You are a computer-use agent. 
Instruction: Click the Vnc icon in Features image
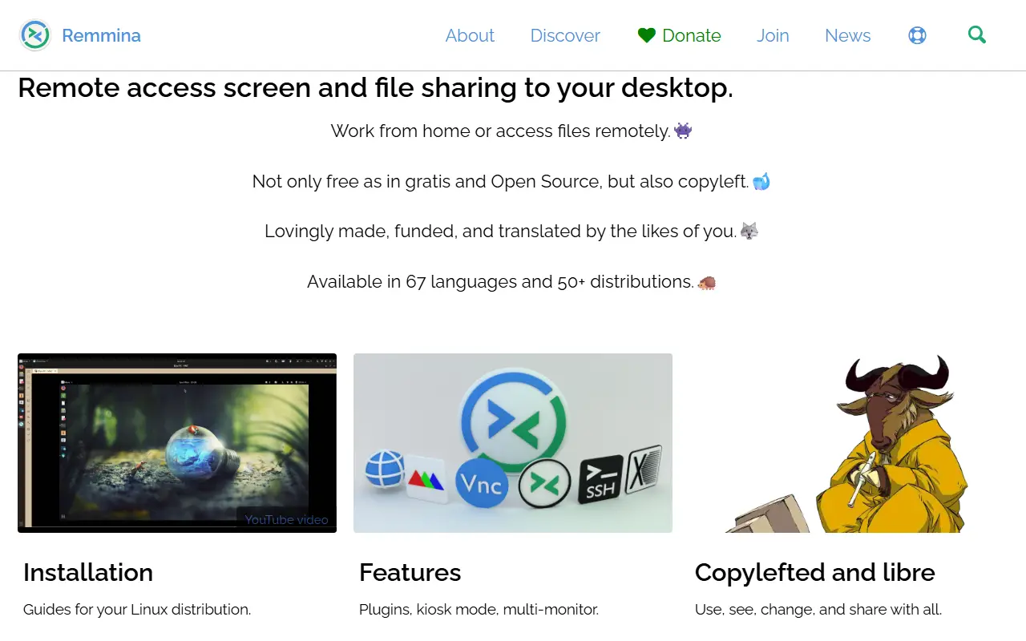(x=482, y=482)
